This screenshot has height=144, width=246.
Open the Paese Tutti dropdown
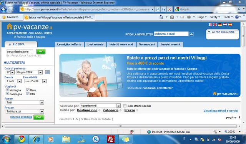42,103
